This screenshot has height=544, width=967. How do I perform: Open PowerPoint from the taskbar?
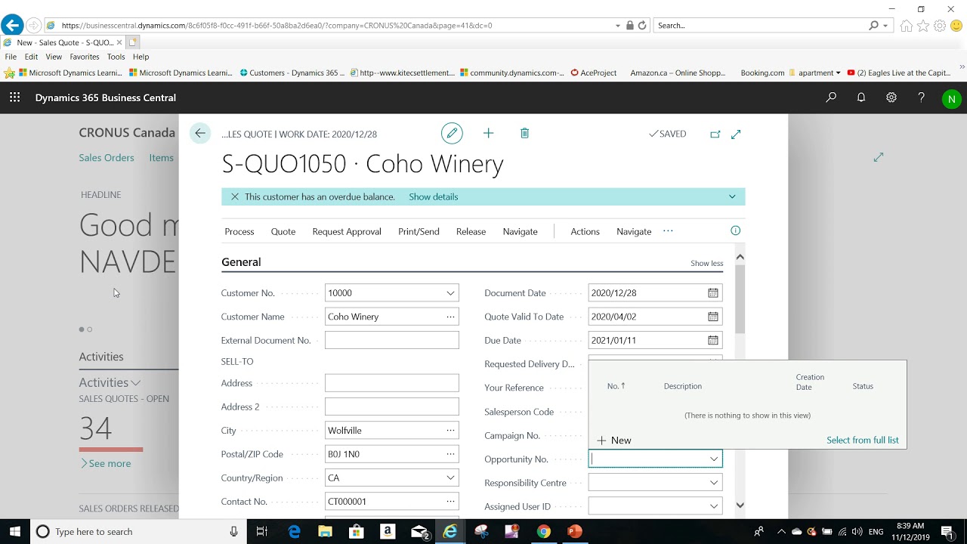coord(575,531)
